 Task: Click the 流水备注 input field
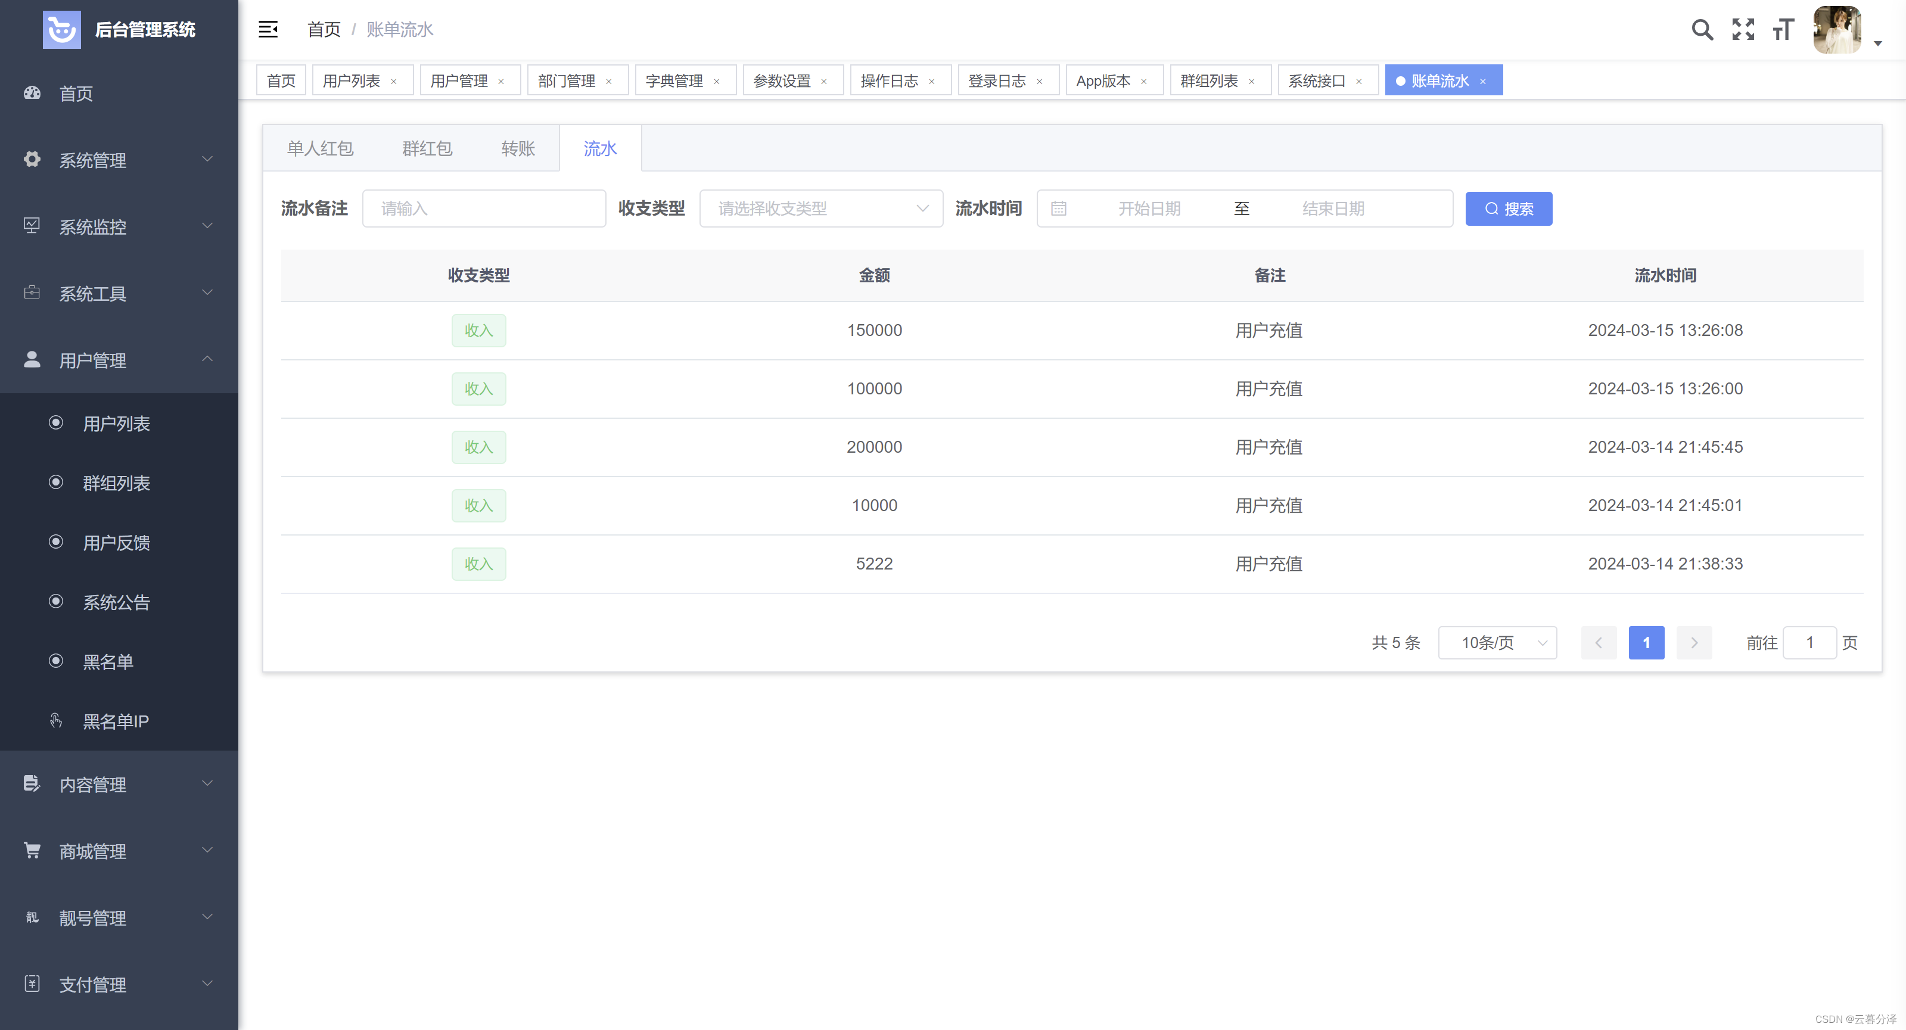pos(484,209)
